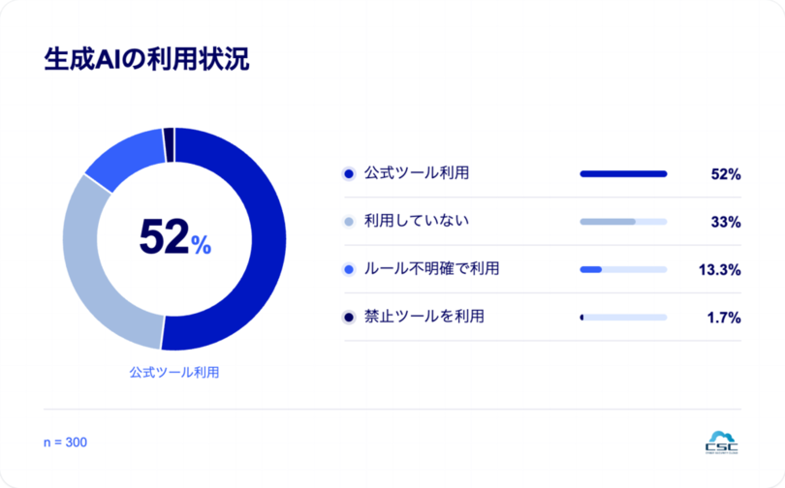Click the 利用していない legend label
785x488 pixels.
417,221
